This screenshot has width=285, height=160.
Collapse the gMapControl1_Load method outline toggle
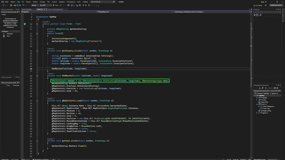coord(37,101)
